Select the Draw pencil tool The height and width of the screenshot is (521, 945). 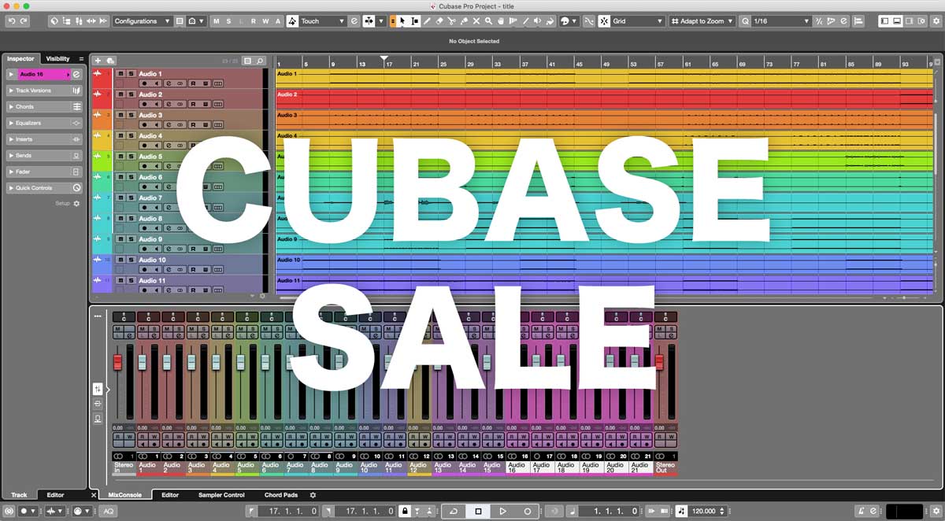pos(427,21)
